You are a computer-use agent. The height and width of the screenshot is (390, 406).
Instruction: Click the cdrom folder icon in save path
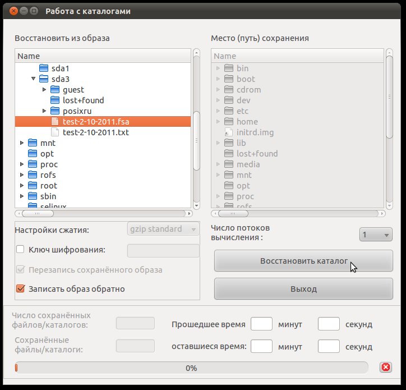[x=229, y=89]
